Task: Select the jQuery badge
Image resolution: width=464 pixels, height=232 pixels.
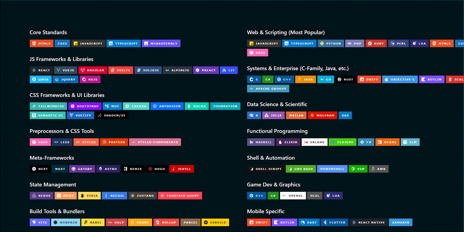Action: [66, 79]
